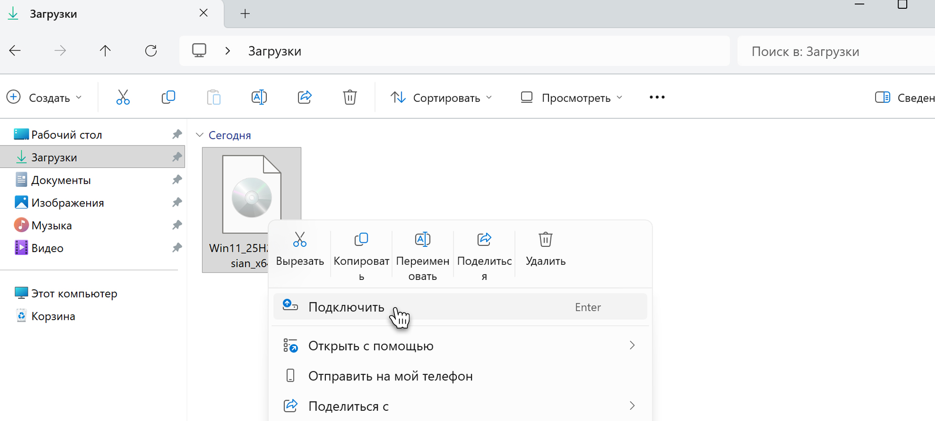
Task: Open the Просмотреть view options dropdown
Action: [x=571, y=97]
